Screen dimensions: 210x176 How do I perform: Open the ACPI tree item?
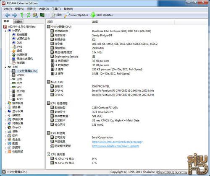pos(17,99)
